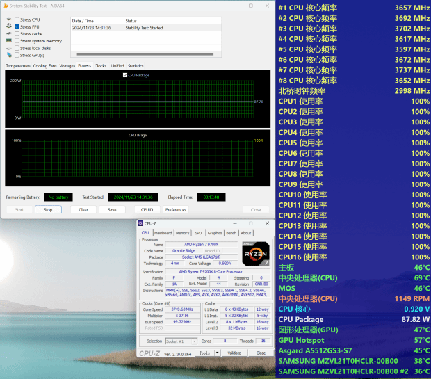Enable Stress system memory checkbox
This screenshot has height=379, width=431.
pos(17,41)
